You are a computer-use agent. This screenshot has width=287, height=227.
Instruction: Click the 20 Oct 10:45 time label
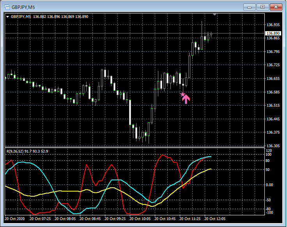coord(165,218)
